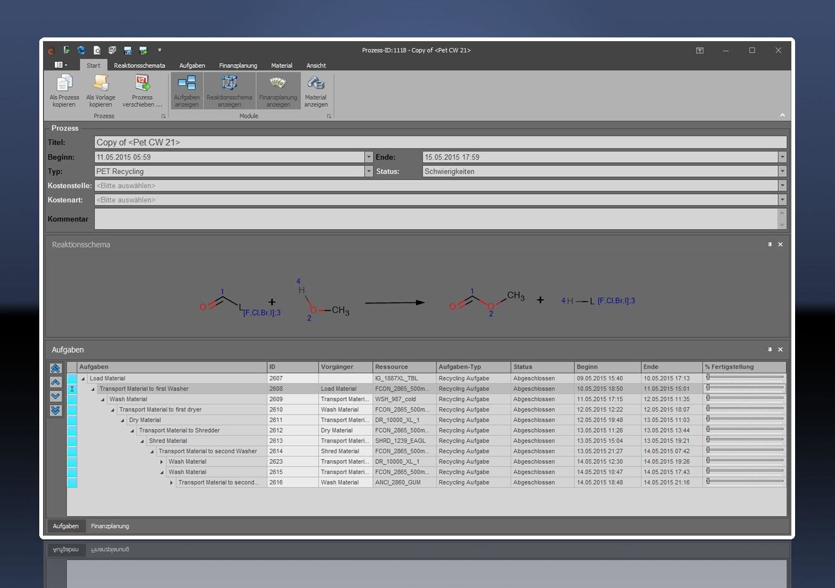
Task: Sort by the ID column header
Action: (292, 367)
